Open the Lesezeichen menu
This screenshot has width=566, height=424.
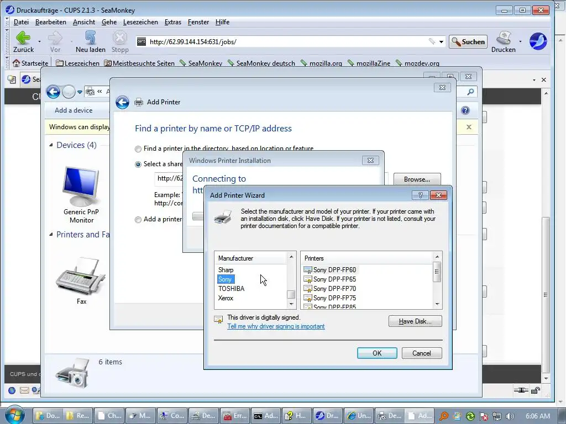[140, 22]
